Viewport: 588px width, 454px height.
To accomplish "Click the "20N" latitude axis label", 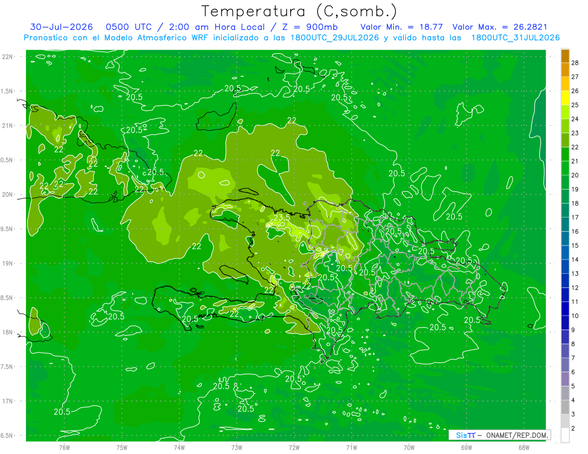I will (x=8, y=194).
